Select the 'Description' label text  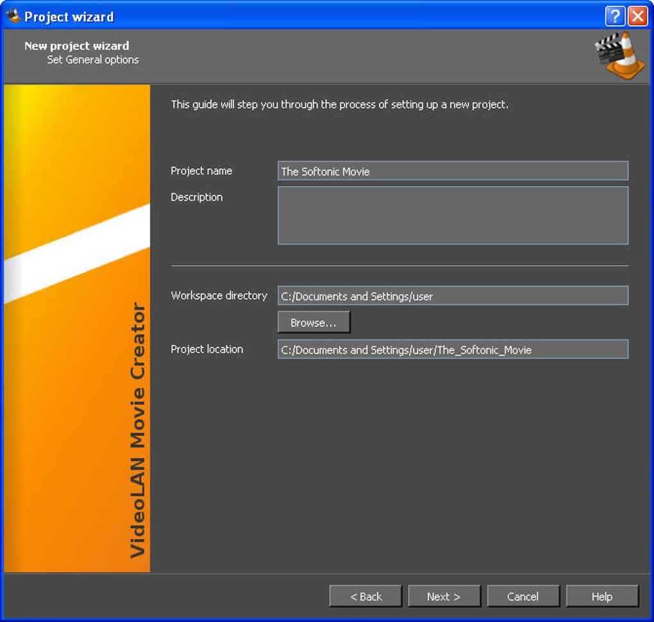point(196,197)
